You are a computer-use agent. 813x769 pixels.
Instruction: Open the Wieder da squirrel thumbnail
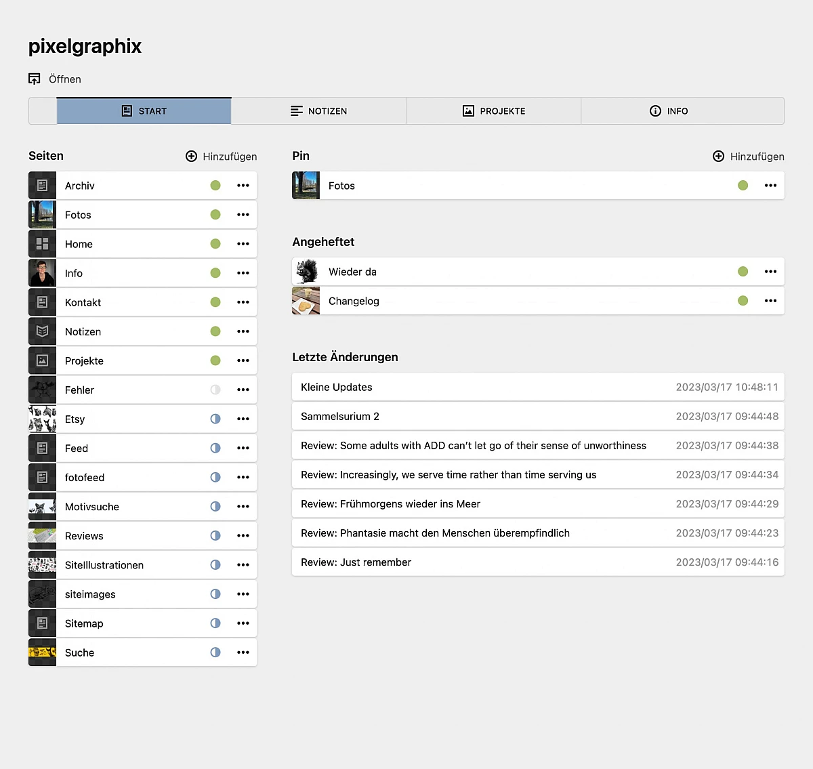[x=306, y=272]
